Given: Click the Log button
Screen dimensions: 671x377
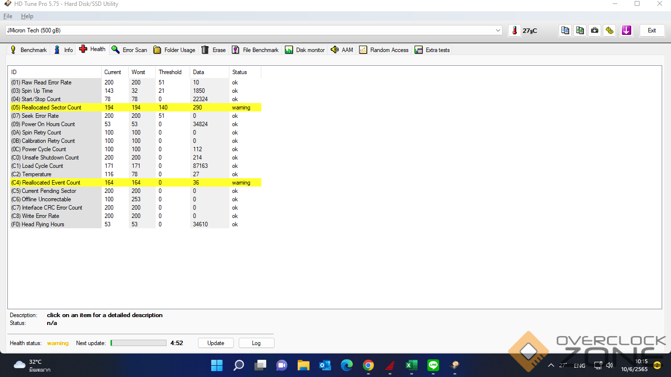Looking at the screenshot, I should click(256, 343).
